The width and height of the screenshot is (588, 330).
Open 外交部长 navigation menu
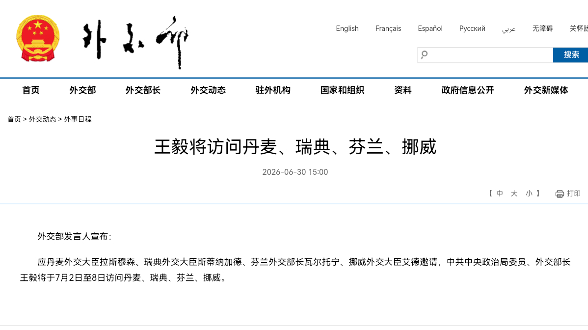click(x=143, y=90)
